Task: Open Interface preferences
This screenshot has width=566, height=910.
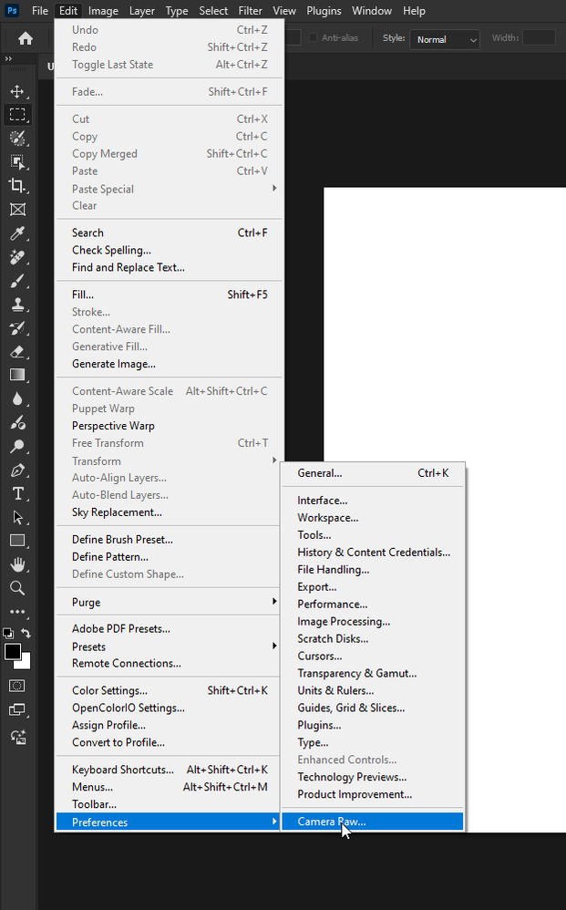Action: click(x=372, y=501)
